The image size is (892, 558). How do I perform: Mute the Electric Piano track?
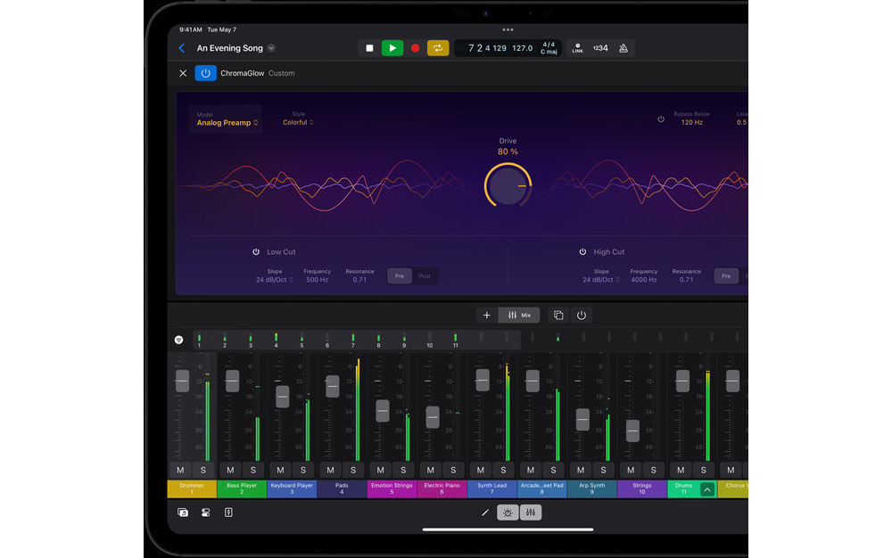pos(431,470)
